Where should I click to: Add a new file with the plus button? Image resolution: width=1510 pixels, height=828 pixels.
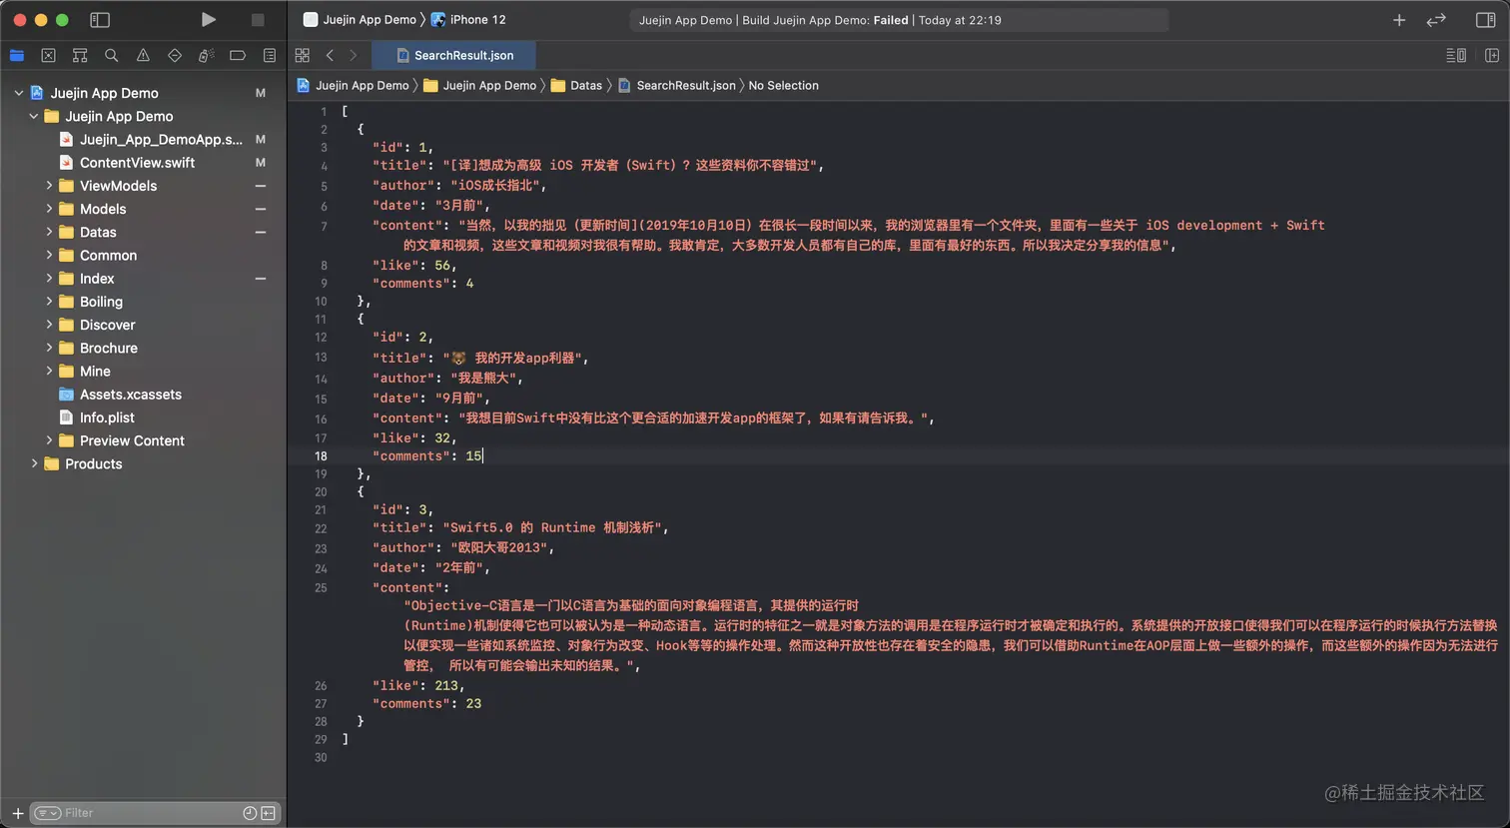17,813
